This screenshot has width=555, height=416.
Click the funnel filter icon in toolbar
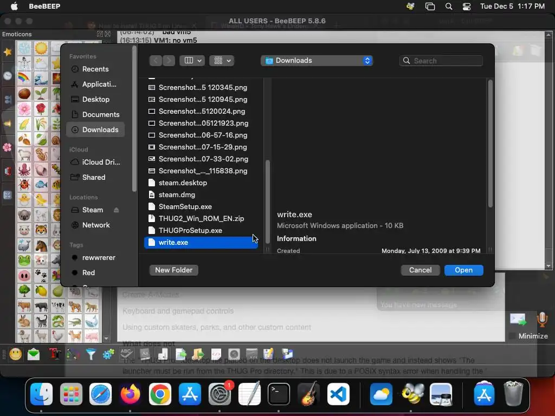[x=91, y=354]
